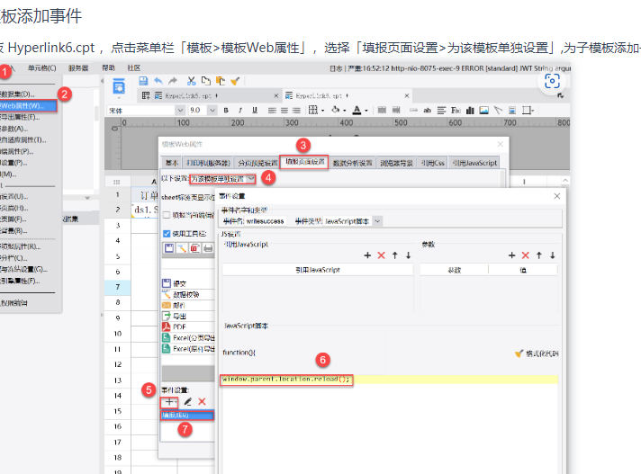This screenshot has height=474, width=641.
Task: Delete referenced JavaScript with red X
Action: [x=381, y=255]
